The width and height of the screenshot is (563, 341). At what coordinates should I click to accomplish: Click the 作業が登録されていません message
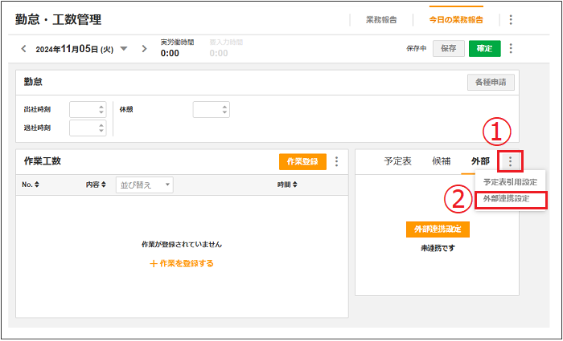coord(182,245)
